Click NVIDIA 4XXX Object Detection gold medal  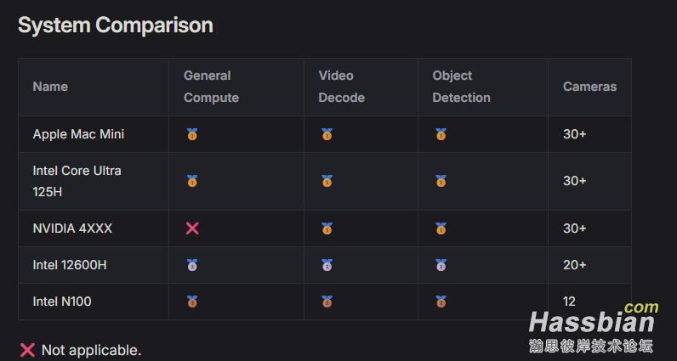coord(441,228)
